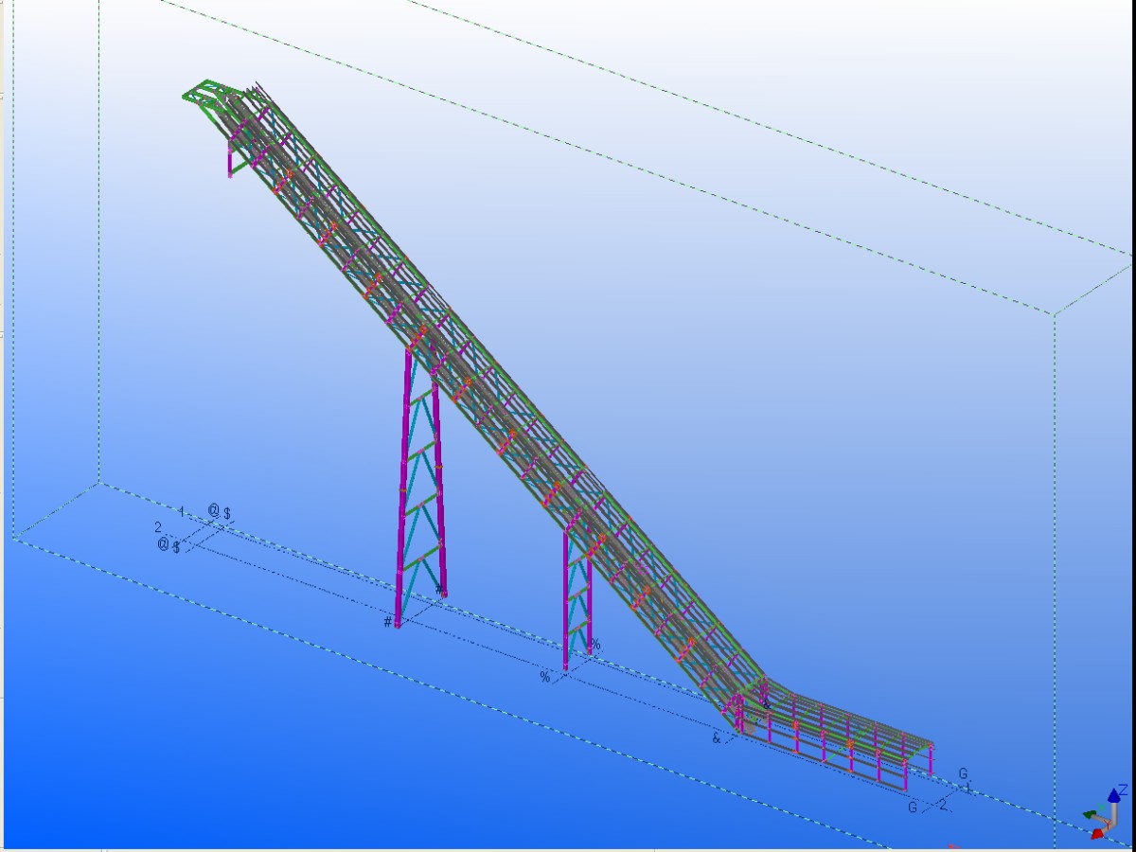Image resolution: width=1136 pixels, height=852 pixels.
Task: Pick the front "#" grid label below tall tower
Action: click(x=387, y=622)
